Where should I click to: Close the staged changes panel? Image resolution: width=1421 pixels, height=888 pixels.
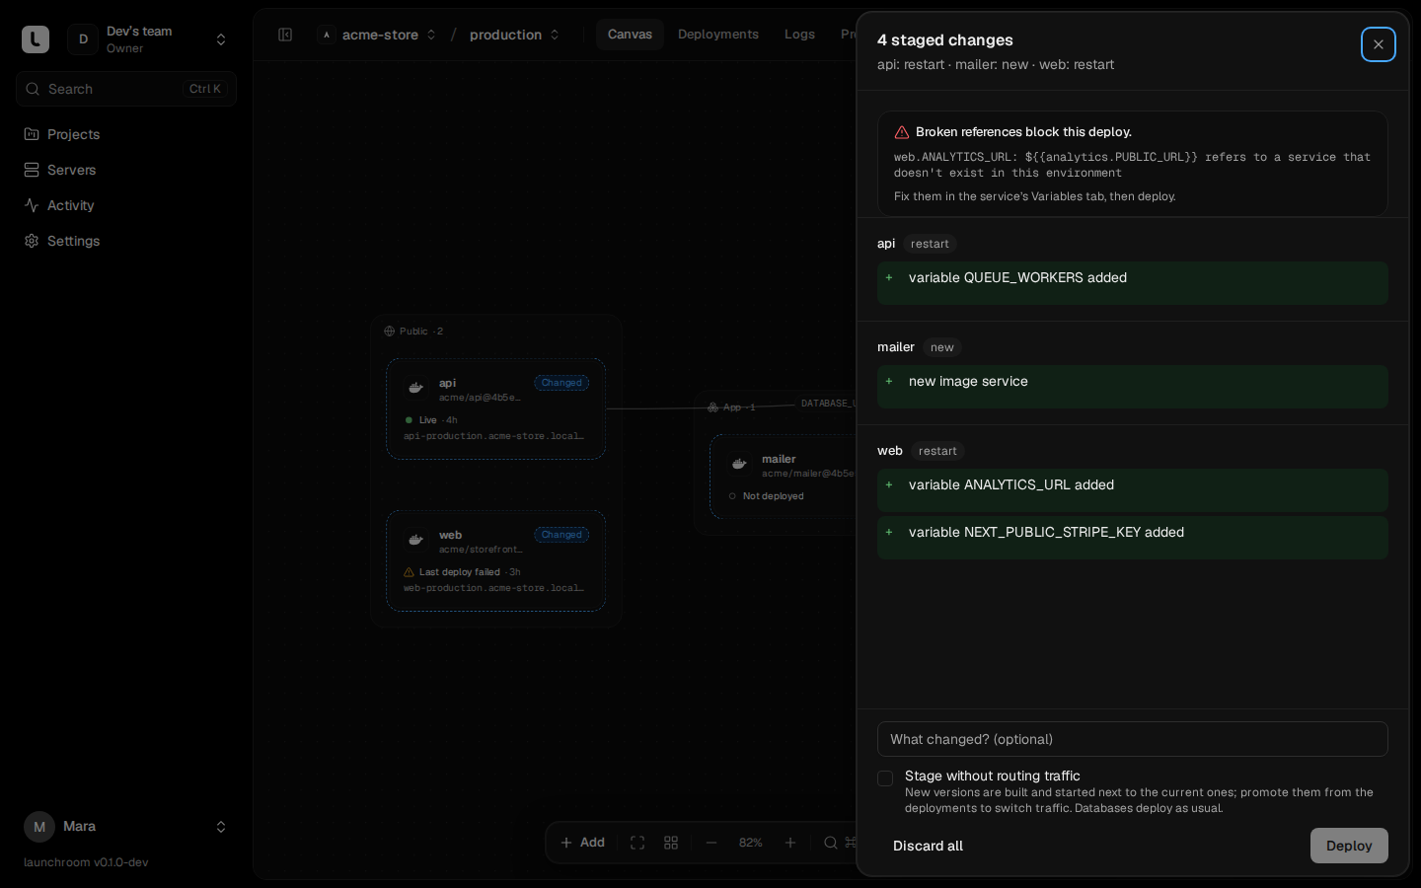click(1379, 44)
